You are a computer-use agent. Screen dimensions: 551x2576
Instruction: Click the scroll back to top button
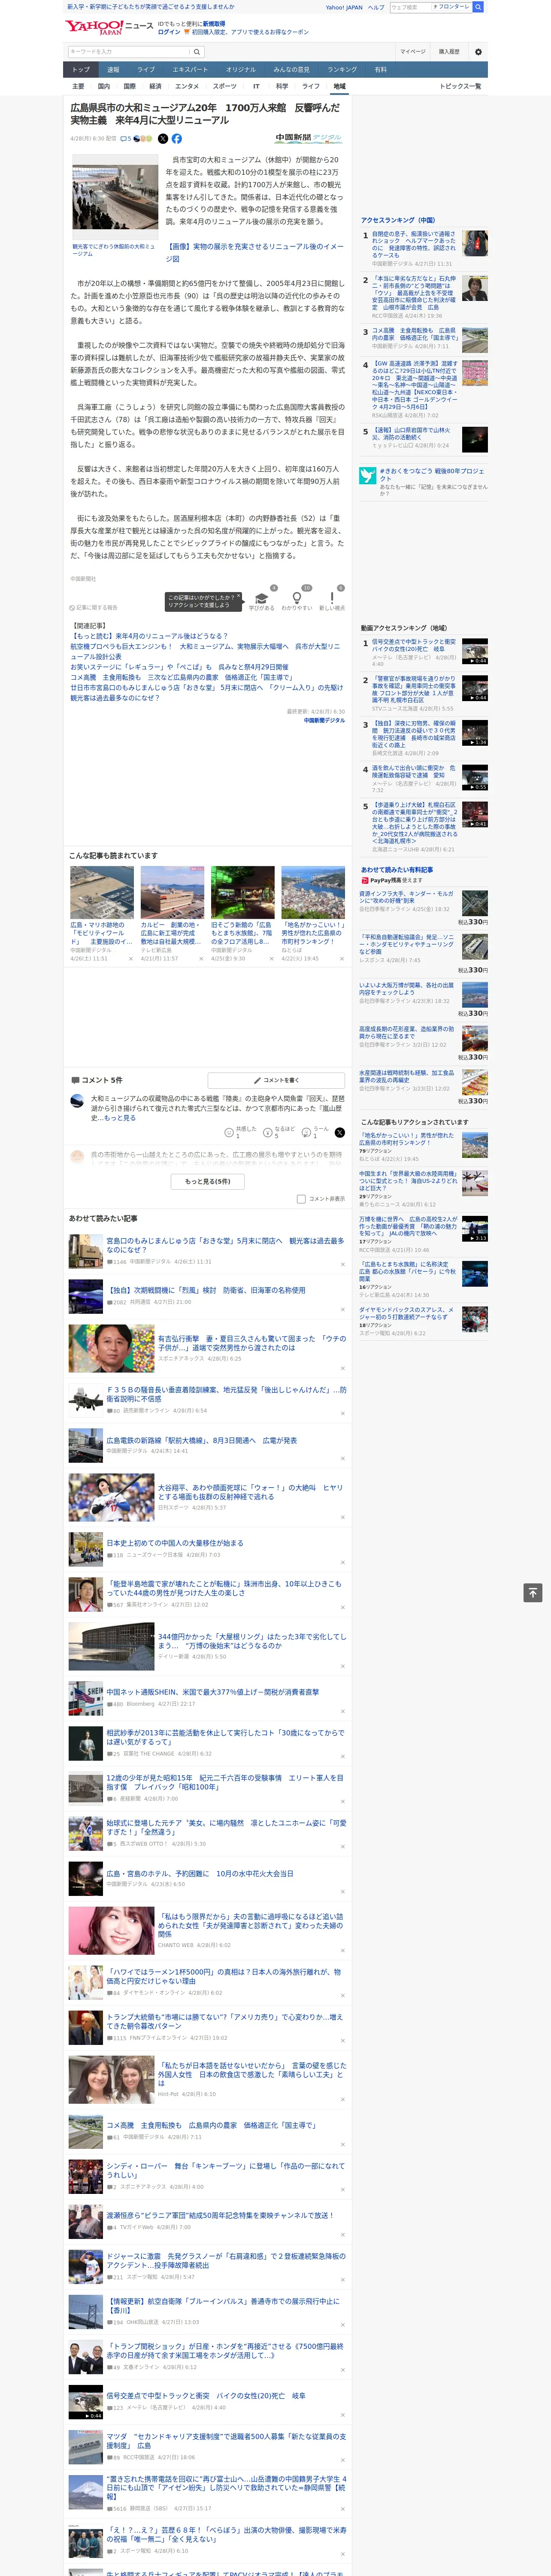click(x=533, y=1592)
